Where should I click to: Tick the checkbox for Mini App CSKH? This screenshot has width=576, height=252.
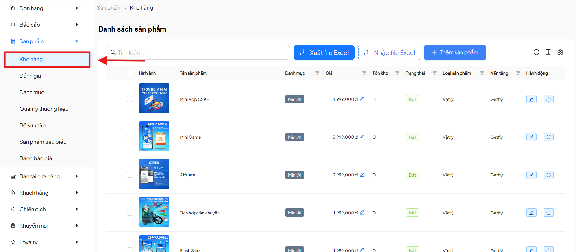[130, 99]
